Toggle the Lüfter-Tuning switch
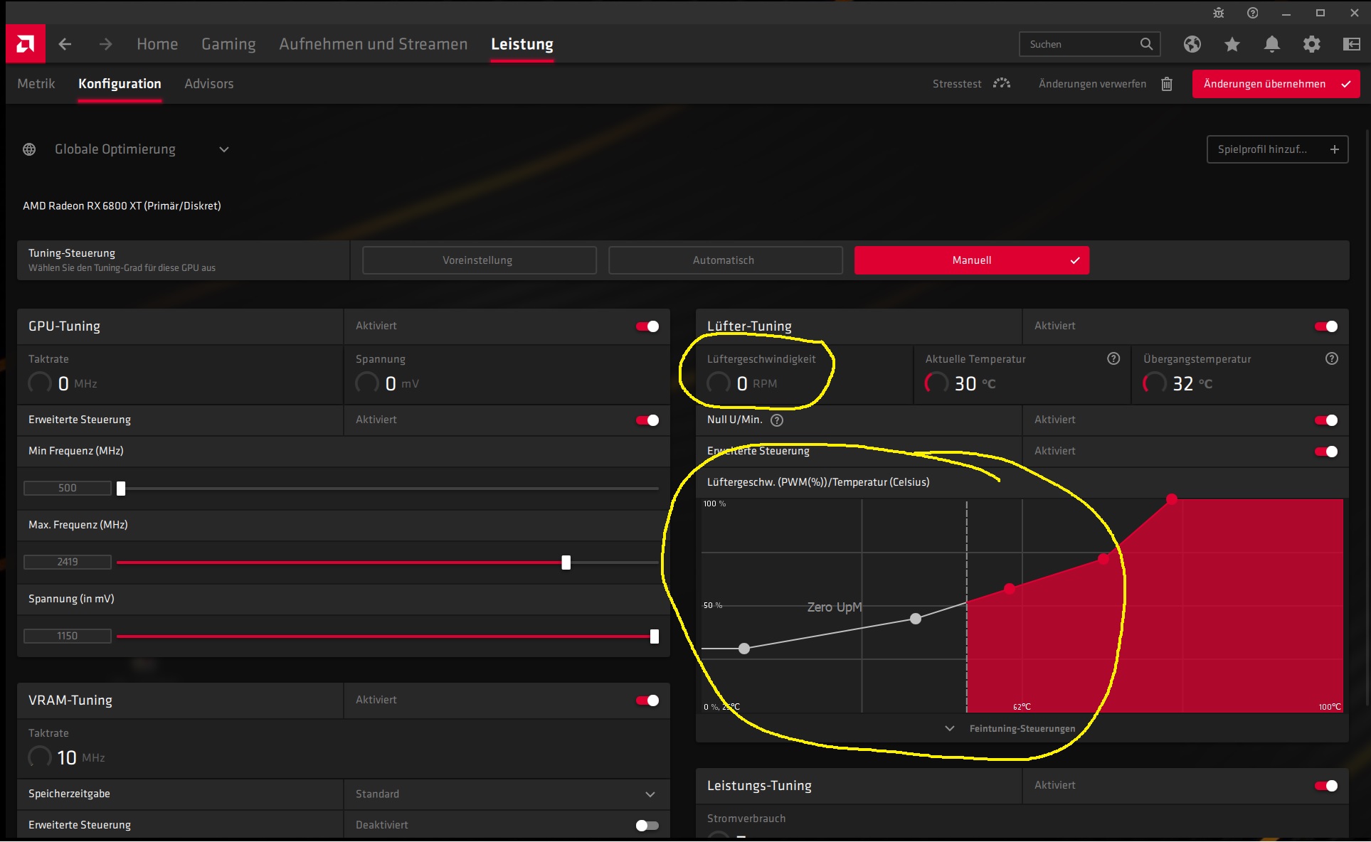Viewport: 1371px width, 842px height. [1326, 326]
